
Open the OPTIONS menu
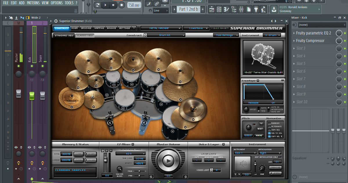pyautogui.click(x=57, y=3)
